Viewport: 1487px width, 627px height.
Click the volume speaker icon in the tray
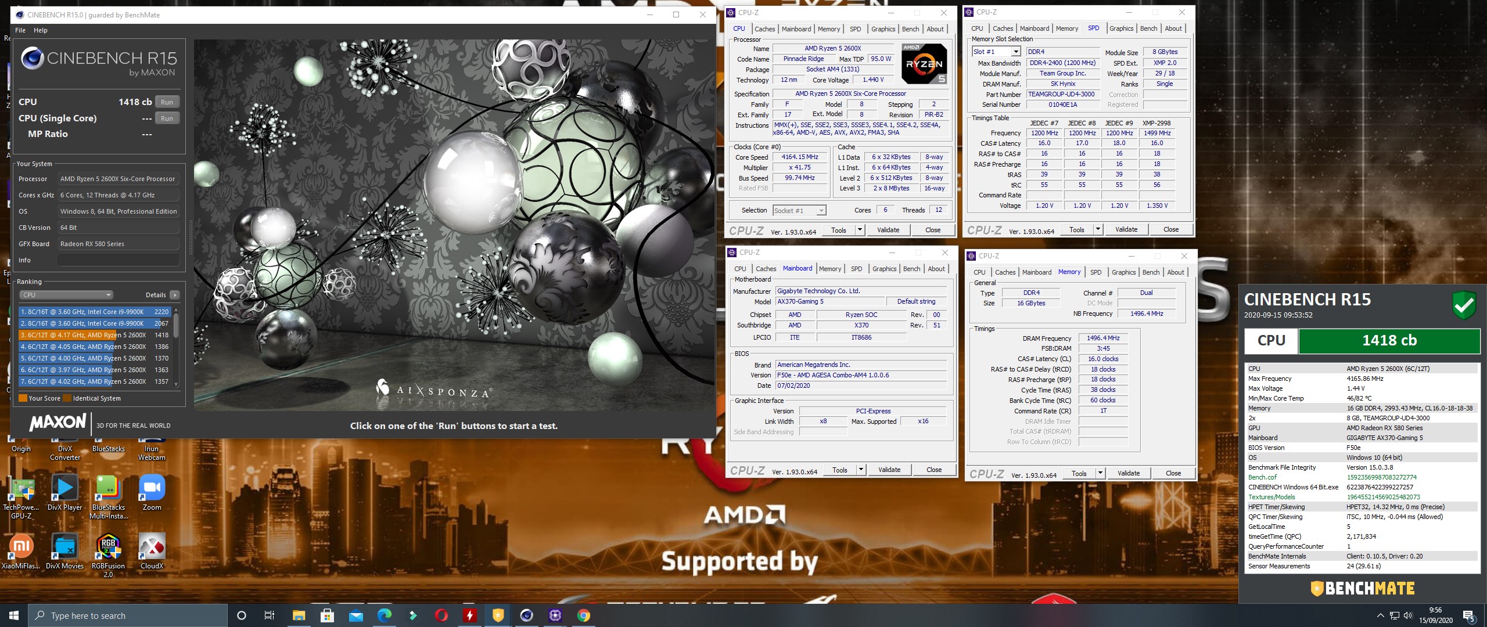pyautogui.click(x=1407, y=615)
